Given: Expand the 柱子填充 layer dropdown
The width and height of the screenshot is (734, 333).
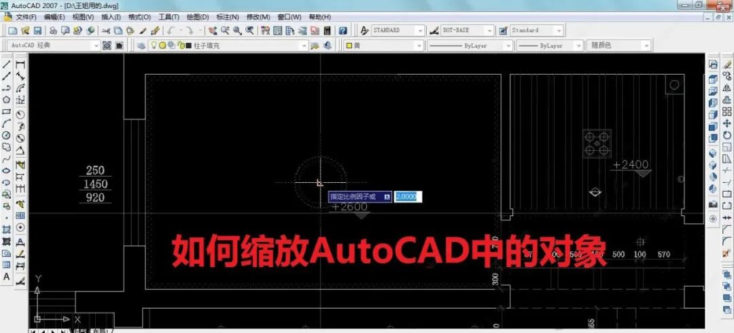Looking at the screenshot, I should pos(304,46).
